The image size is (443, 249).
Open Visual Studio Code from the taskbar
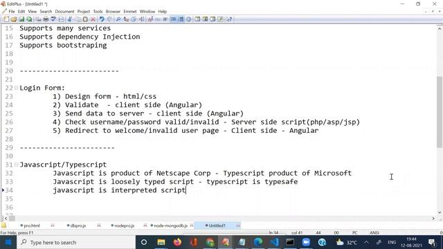point(274,242)
